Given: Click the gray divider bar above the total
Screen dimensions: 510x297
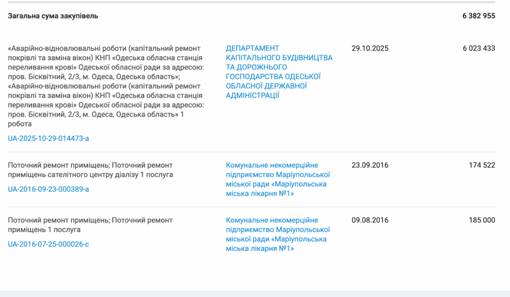Looking at the screenshot, I should 255,2.
